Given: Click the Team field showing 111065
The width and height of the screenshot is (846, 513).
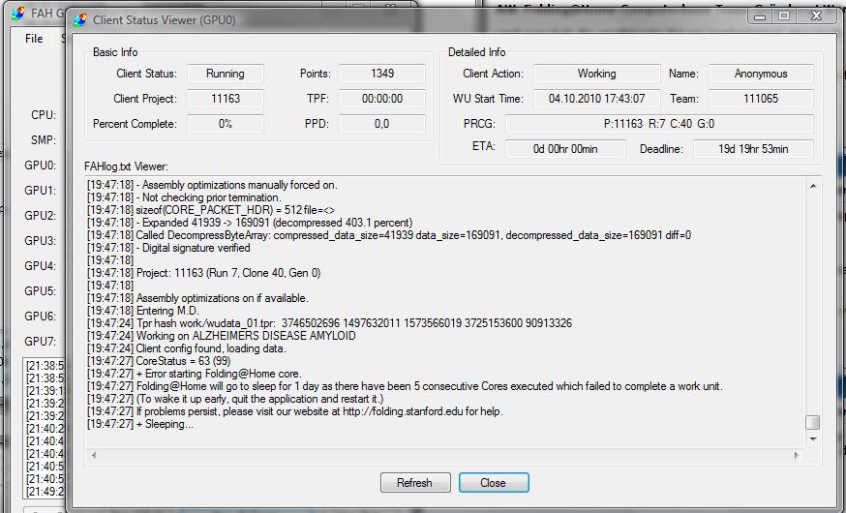Looking at the screenshot, I should coord(761,98).
